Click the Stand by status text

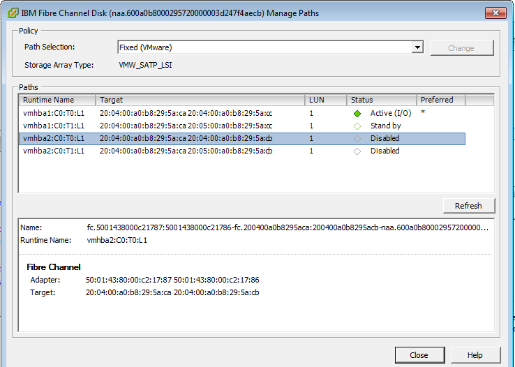pos(386,126)
